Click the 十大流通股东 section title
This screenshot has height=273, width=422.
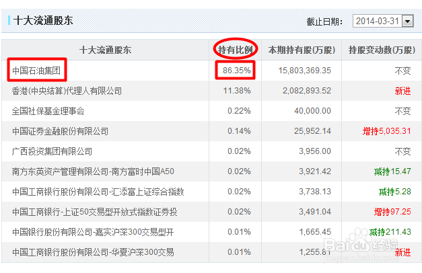click(x=43, y=20)
